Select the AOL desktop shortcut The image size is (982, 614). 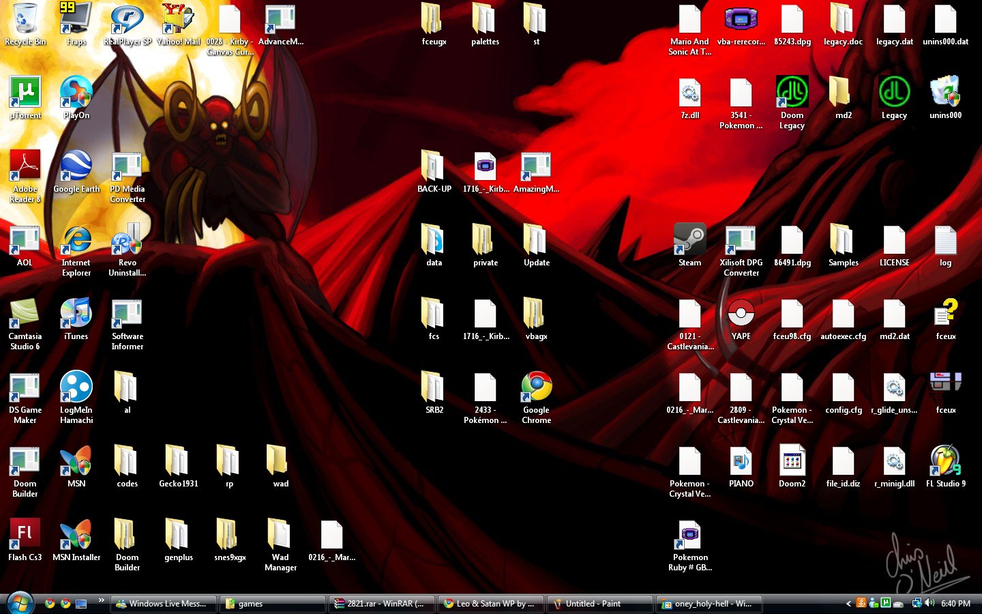point(25,246)
